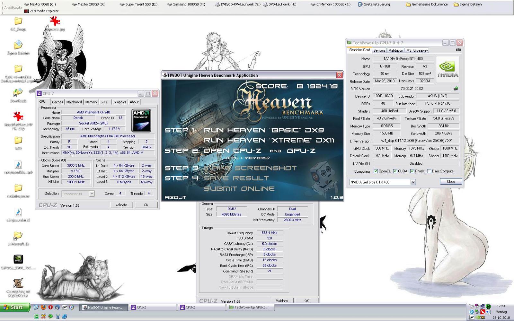Viewport: 514px width, 321px height.
Task: Open Verknüpfung mit ReplayParser shortcut
Action: coord(18,288)
